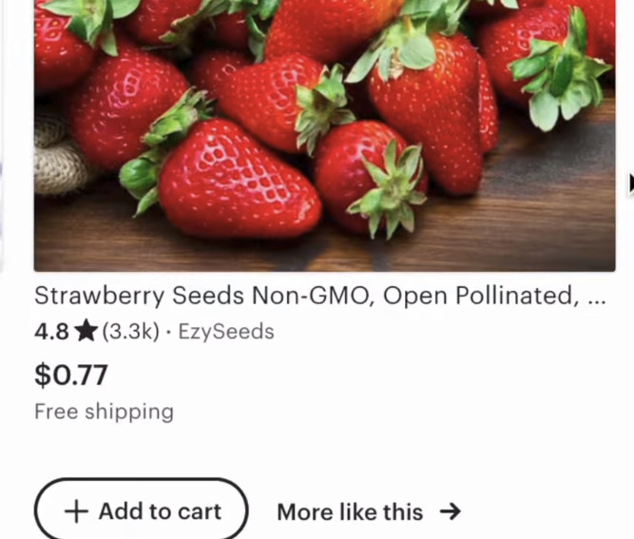Image resolution: width=634 pixels, height=539 pixels.
Task: Click the black star rating icon
Action: pyautogui.click(x=86, y=332)
